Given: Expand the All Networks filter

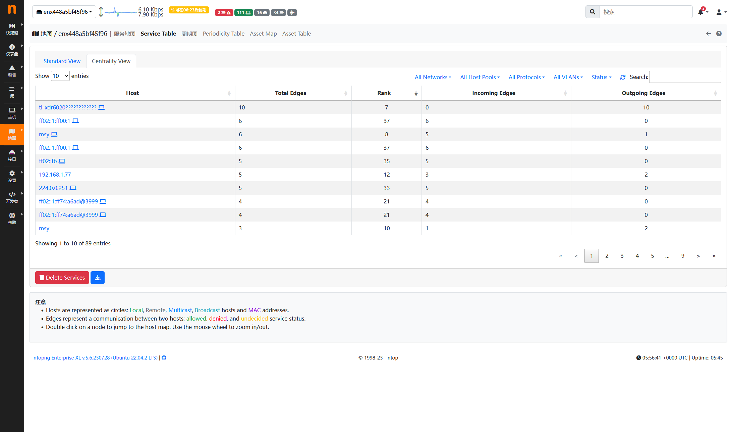Looking at the screenshot, I should [x=433, y=77].
